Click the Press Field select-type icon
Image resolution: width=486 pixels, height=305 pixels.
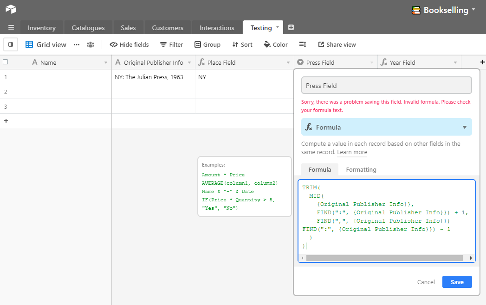[x=300, y=62]
